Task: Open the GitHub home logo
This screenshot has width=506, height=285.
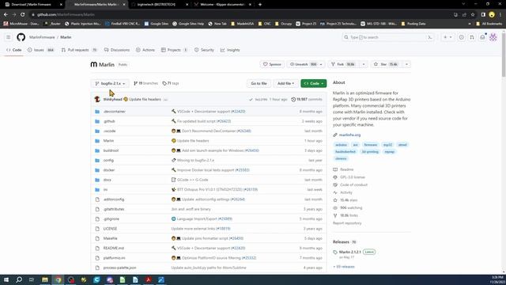Action: (x=21, y=37)
